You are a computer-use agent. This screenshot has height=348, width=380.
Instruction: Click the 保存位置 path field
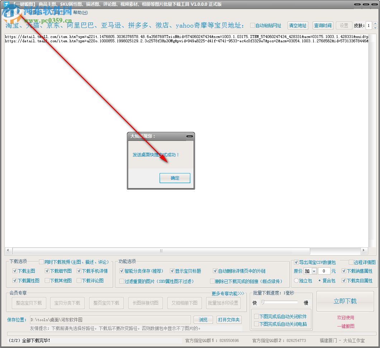click(110, 320)
